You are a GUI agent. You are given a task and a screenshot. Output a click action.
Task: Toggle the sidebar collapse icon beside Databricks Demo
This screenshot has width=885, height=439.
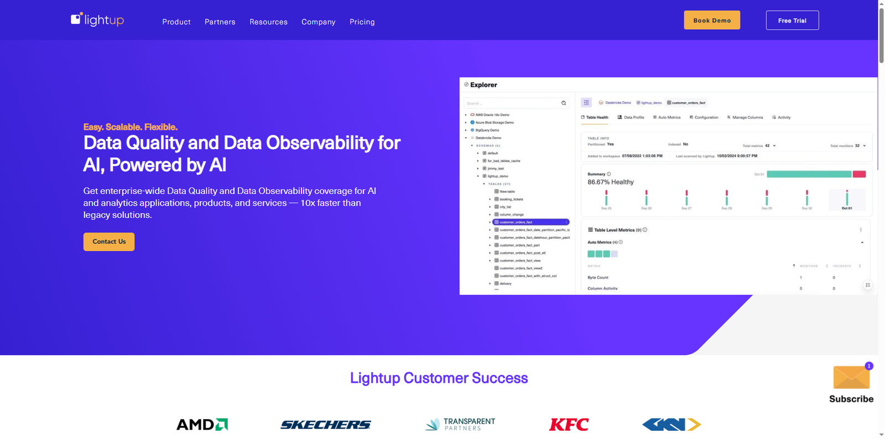coord(586,103)
